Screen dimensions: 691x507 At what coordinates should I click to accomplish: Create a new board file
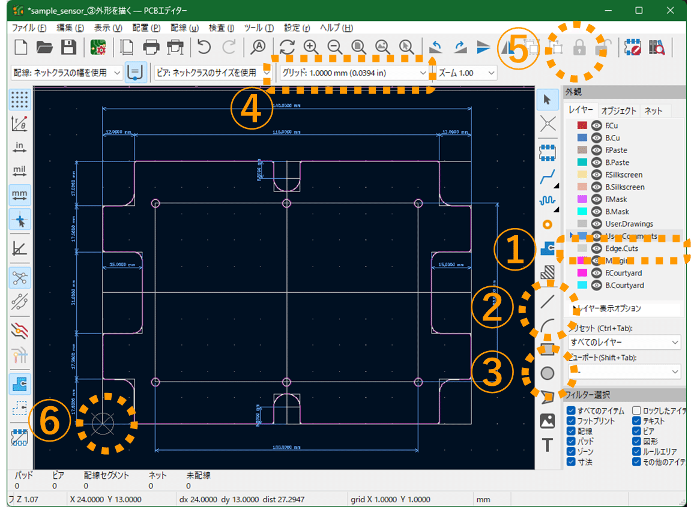pos(21,47)
